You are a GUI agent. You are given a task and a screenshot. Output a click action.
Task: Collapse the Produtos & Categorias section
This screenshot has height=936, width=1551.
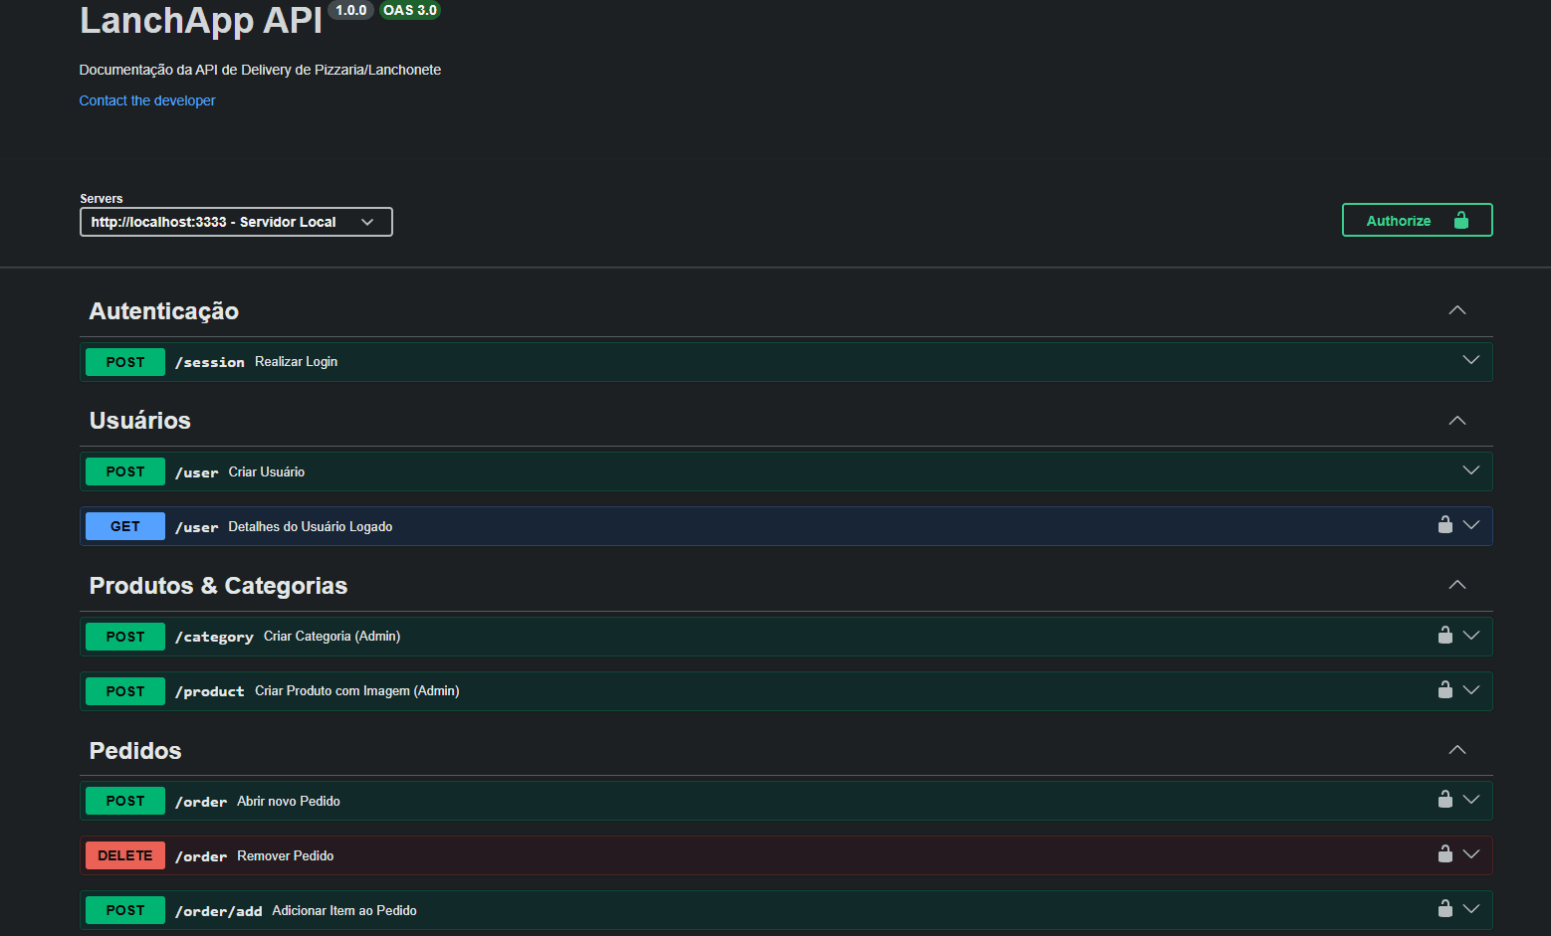pos(1456,585)
